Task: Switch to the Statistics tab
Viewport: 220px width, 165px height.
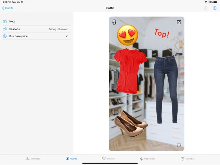Action: pyautogui.click(x=187, y=159)
